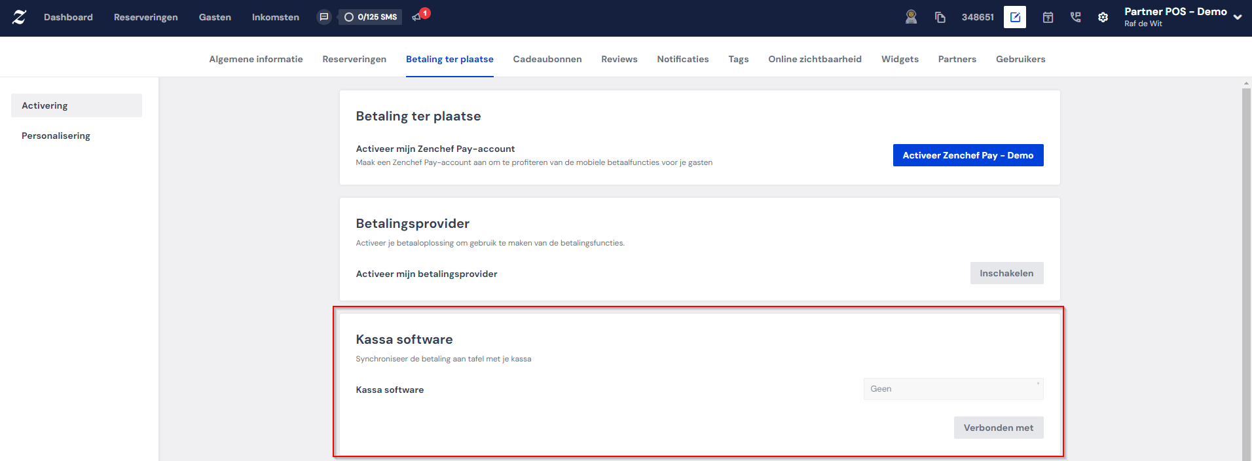Viewport: 1252px width, 461px height.
Task: Open the chat messages icon
Action: 324,17
